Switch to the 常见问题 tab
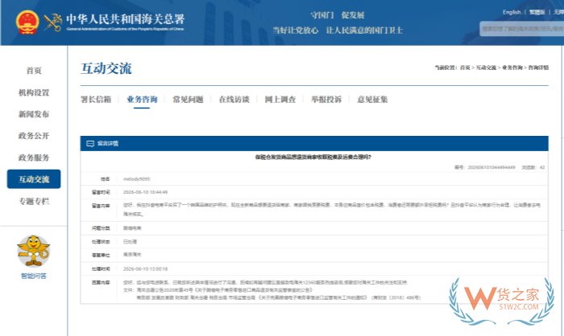The height and width of the screenshot is (336, 564). click(x=188, y=100)
